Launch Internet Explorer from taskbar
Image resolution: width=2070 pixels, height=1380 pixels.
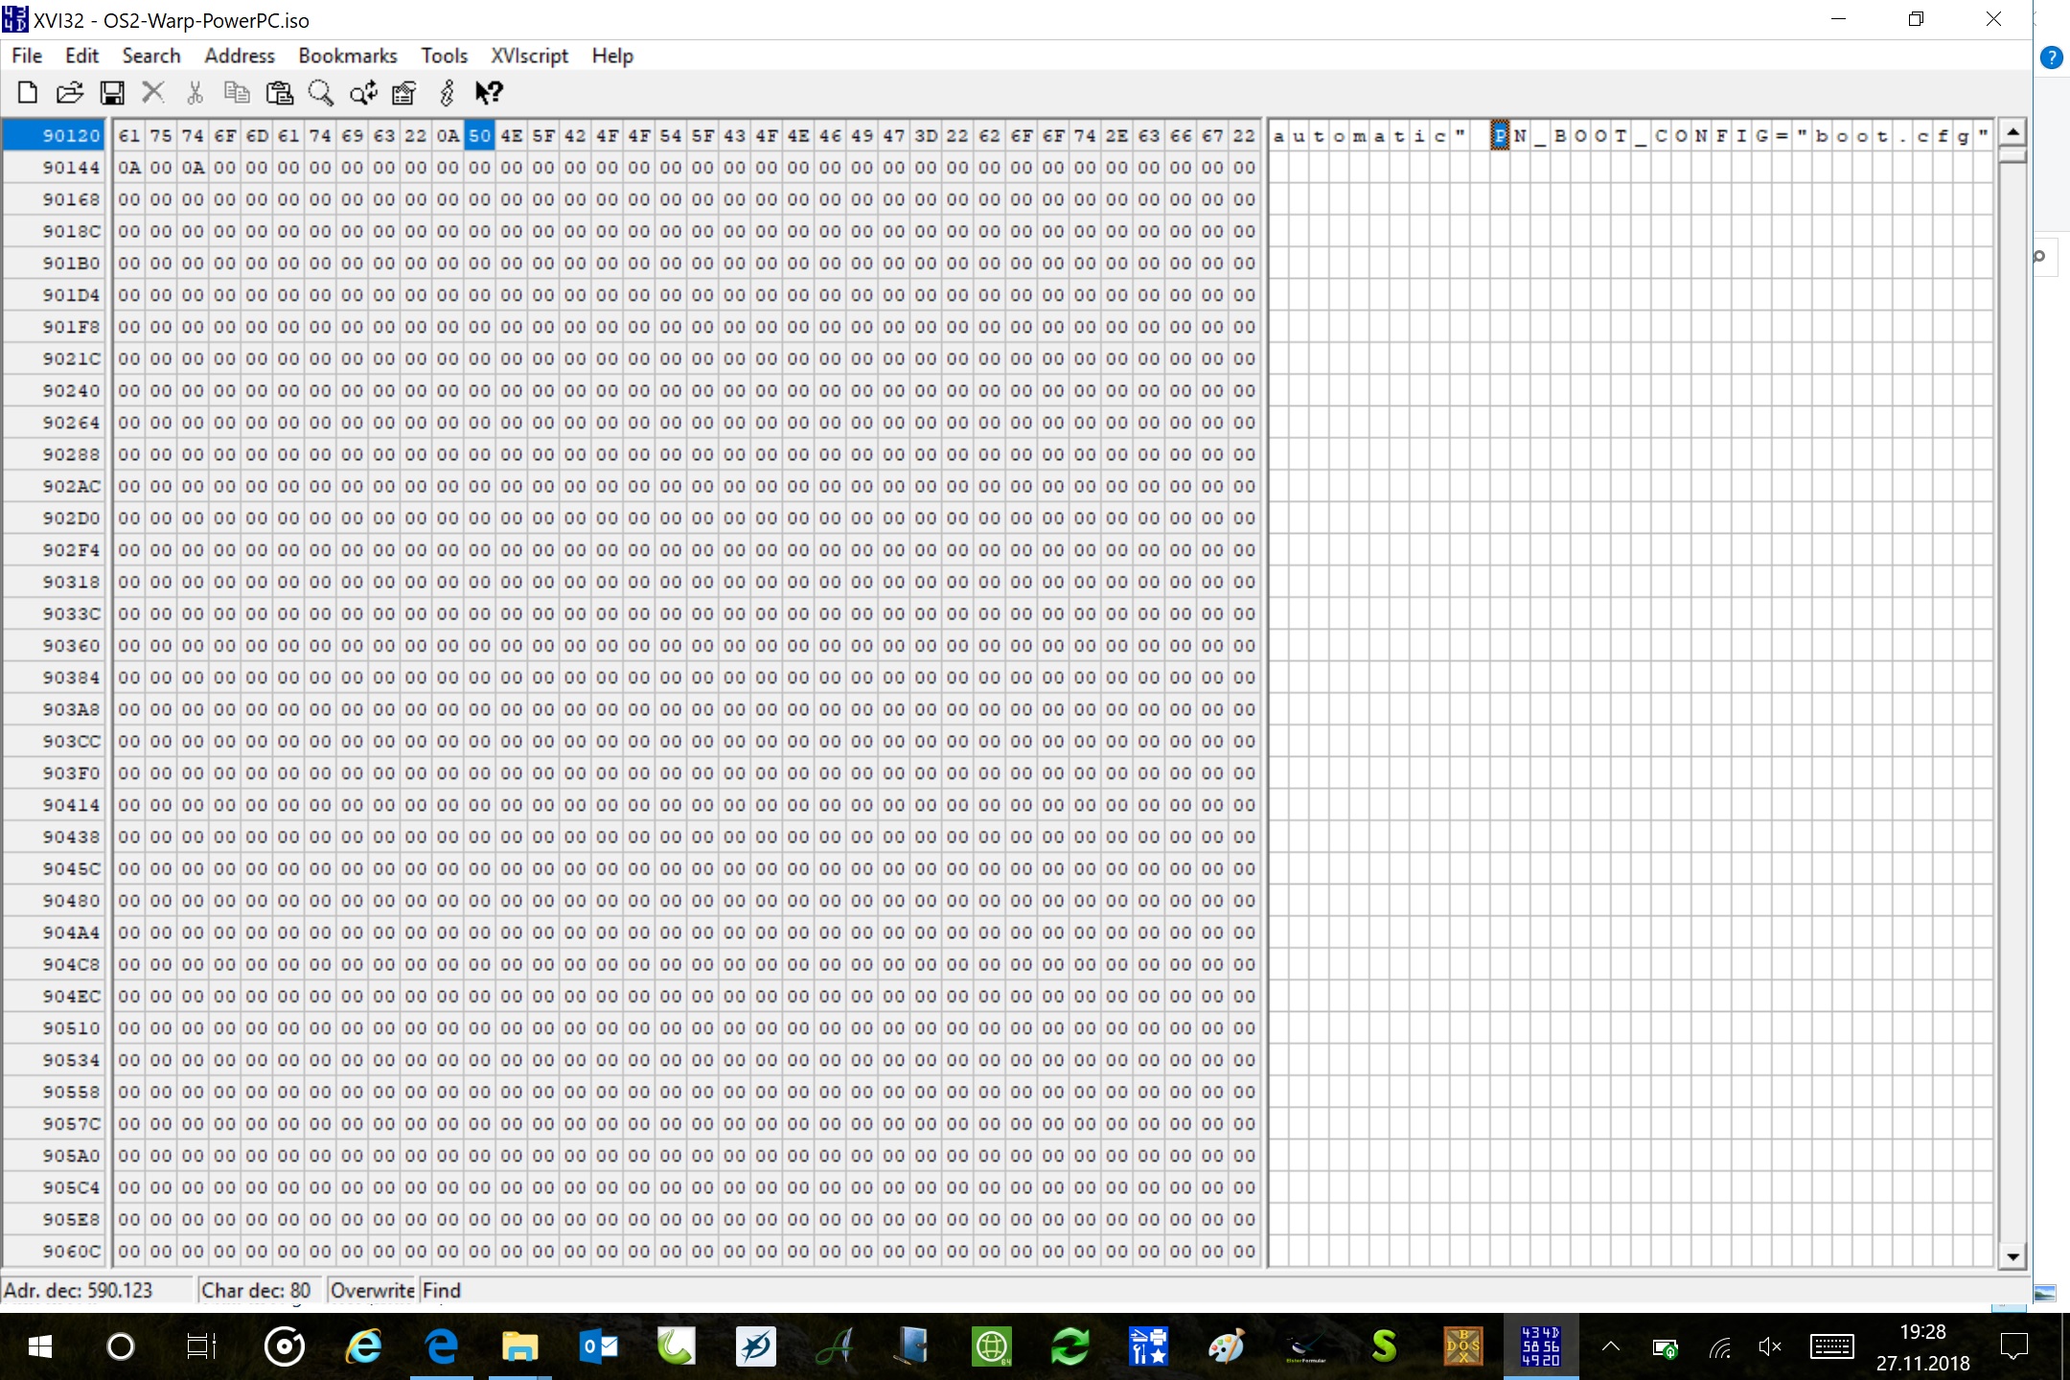click(x=364, y=1346)
